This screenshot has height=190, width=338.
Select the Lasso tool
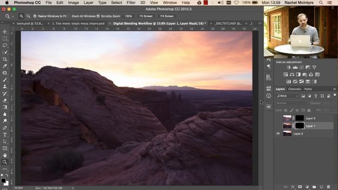[x=5, y=45]
